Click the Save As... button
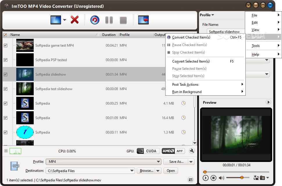Image resolution: width=282 pixels, height=186 pixels. click(x=176, y=162)
